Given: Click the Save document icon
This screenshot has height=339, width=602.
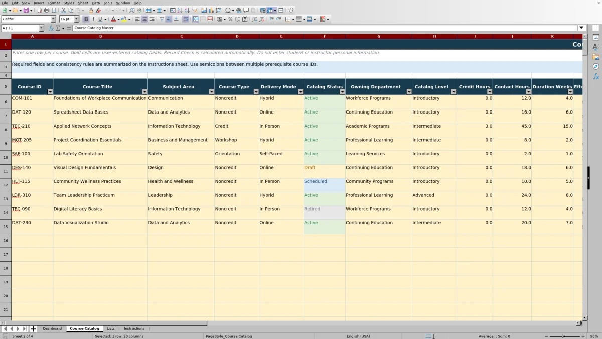Looking at the screenshot, I should coord(26,10).
